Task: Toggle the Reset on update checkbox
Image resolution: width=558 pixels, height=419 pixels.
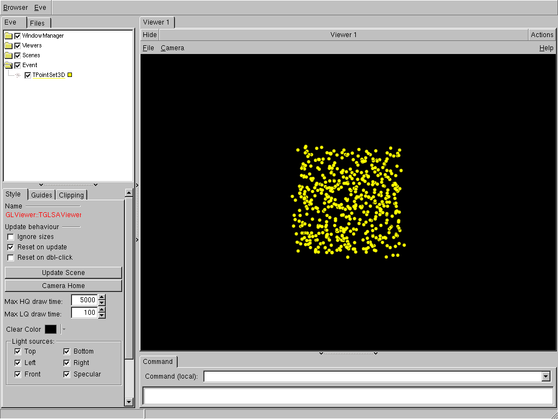Action: point(10,247)
